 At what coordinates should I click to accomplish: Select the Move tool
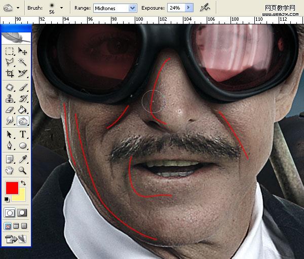tap(23, 51)
